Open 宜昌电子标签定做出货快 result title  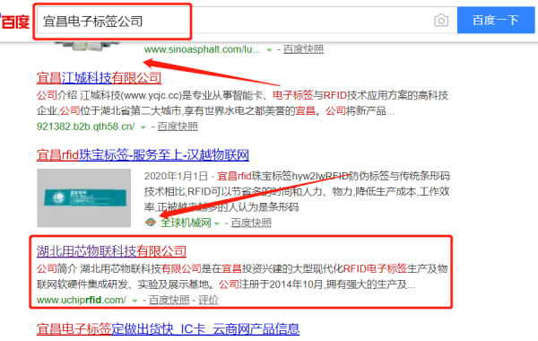tap(169, 329)
